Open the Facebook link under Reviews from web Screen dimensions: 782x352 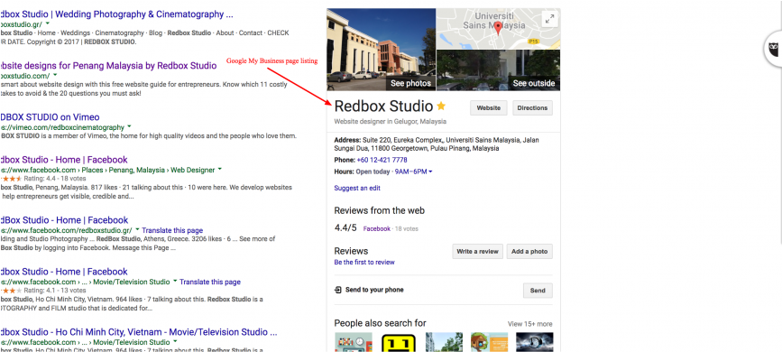pos(376,228)
